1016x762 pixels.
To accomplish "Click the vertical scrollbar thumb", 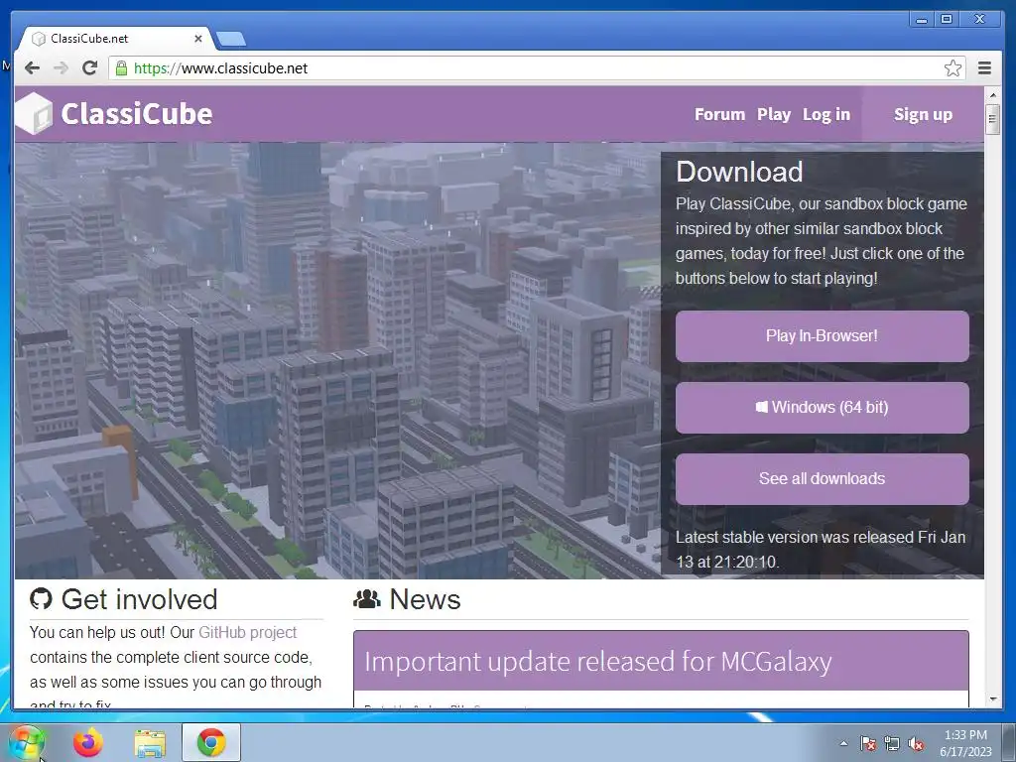I will (x=992, y=119).
